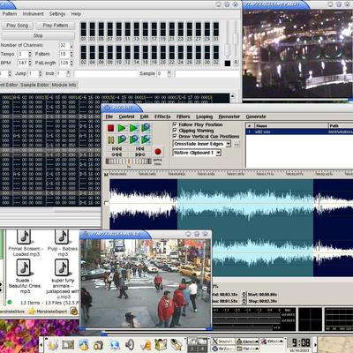Click the last looped play icon in ReZound's bottom row
Viewport: 353px width, 353px height.
pyautogui.click(x=146, y=139)
